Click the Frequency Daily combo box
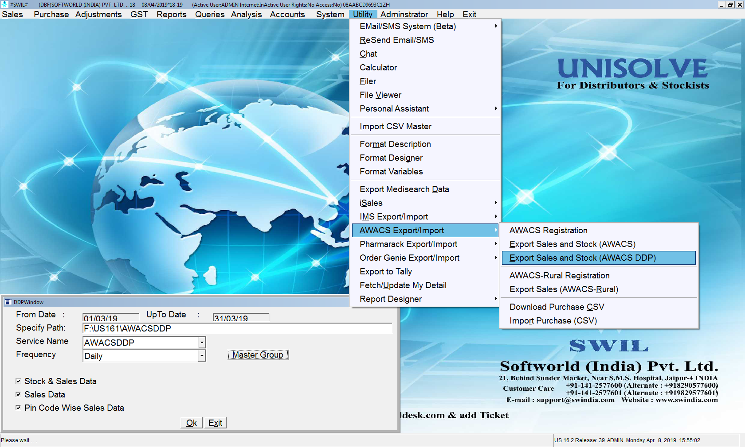The height and width of the screenshot is (447, 745). [x=144, y=356]
